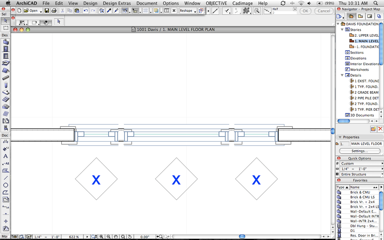Viewport: 384px width, 240px height.
Task: Toggle Project Map view in Navigator
Action: [351, 16]
